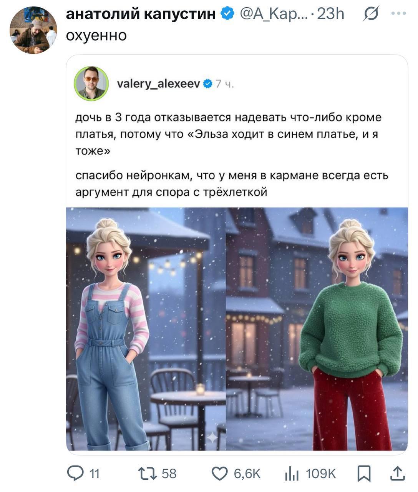The image size is (418, 492).
Task: Bookmark this tweet
Action: click(x=364, y=474)
